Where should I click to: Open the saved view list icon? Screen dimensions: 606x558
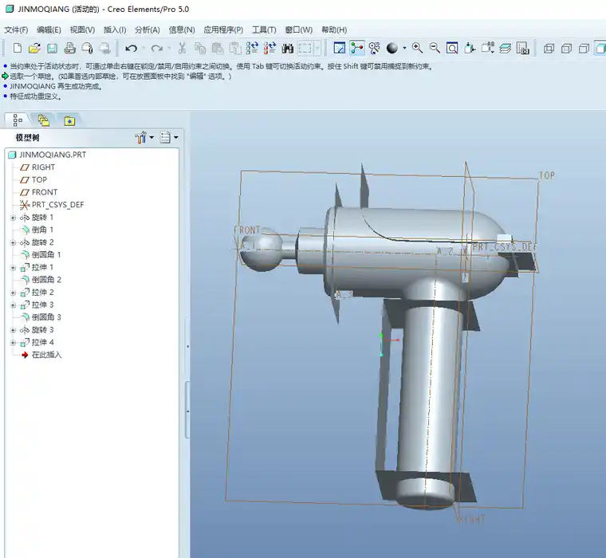488,49
